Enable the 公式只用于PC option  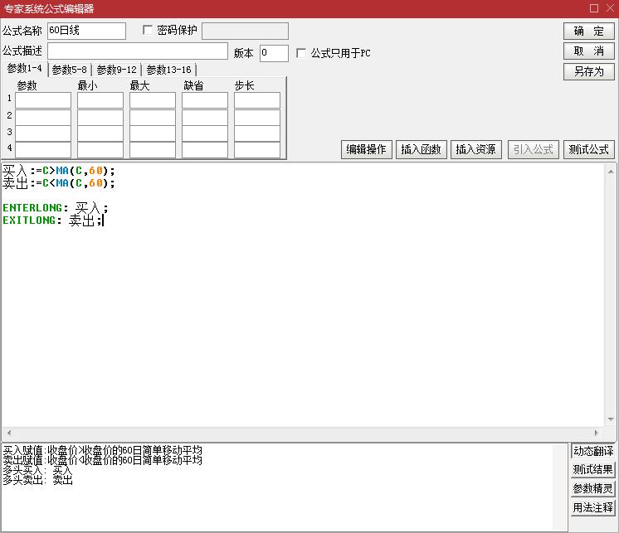(302, 53)
